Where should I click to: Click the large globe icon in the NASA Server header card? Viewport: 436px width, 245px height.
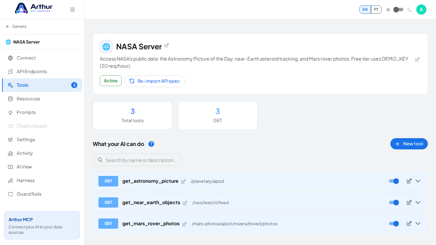point(106,47)
